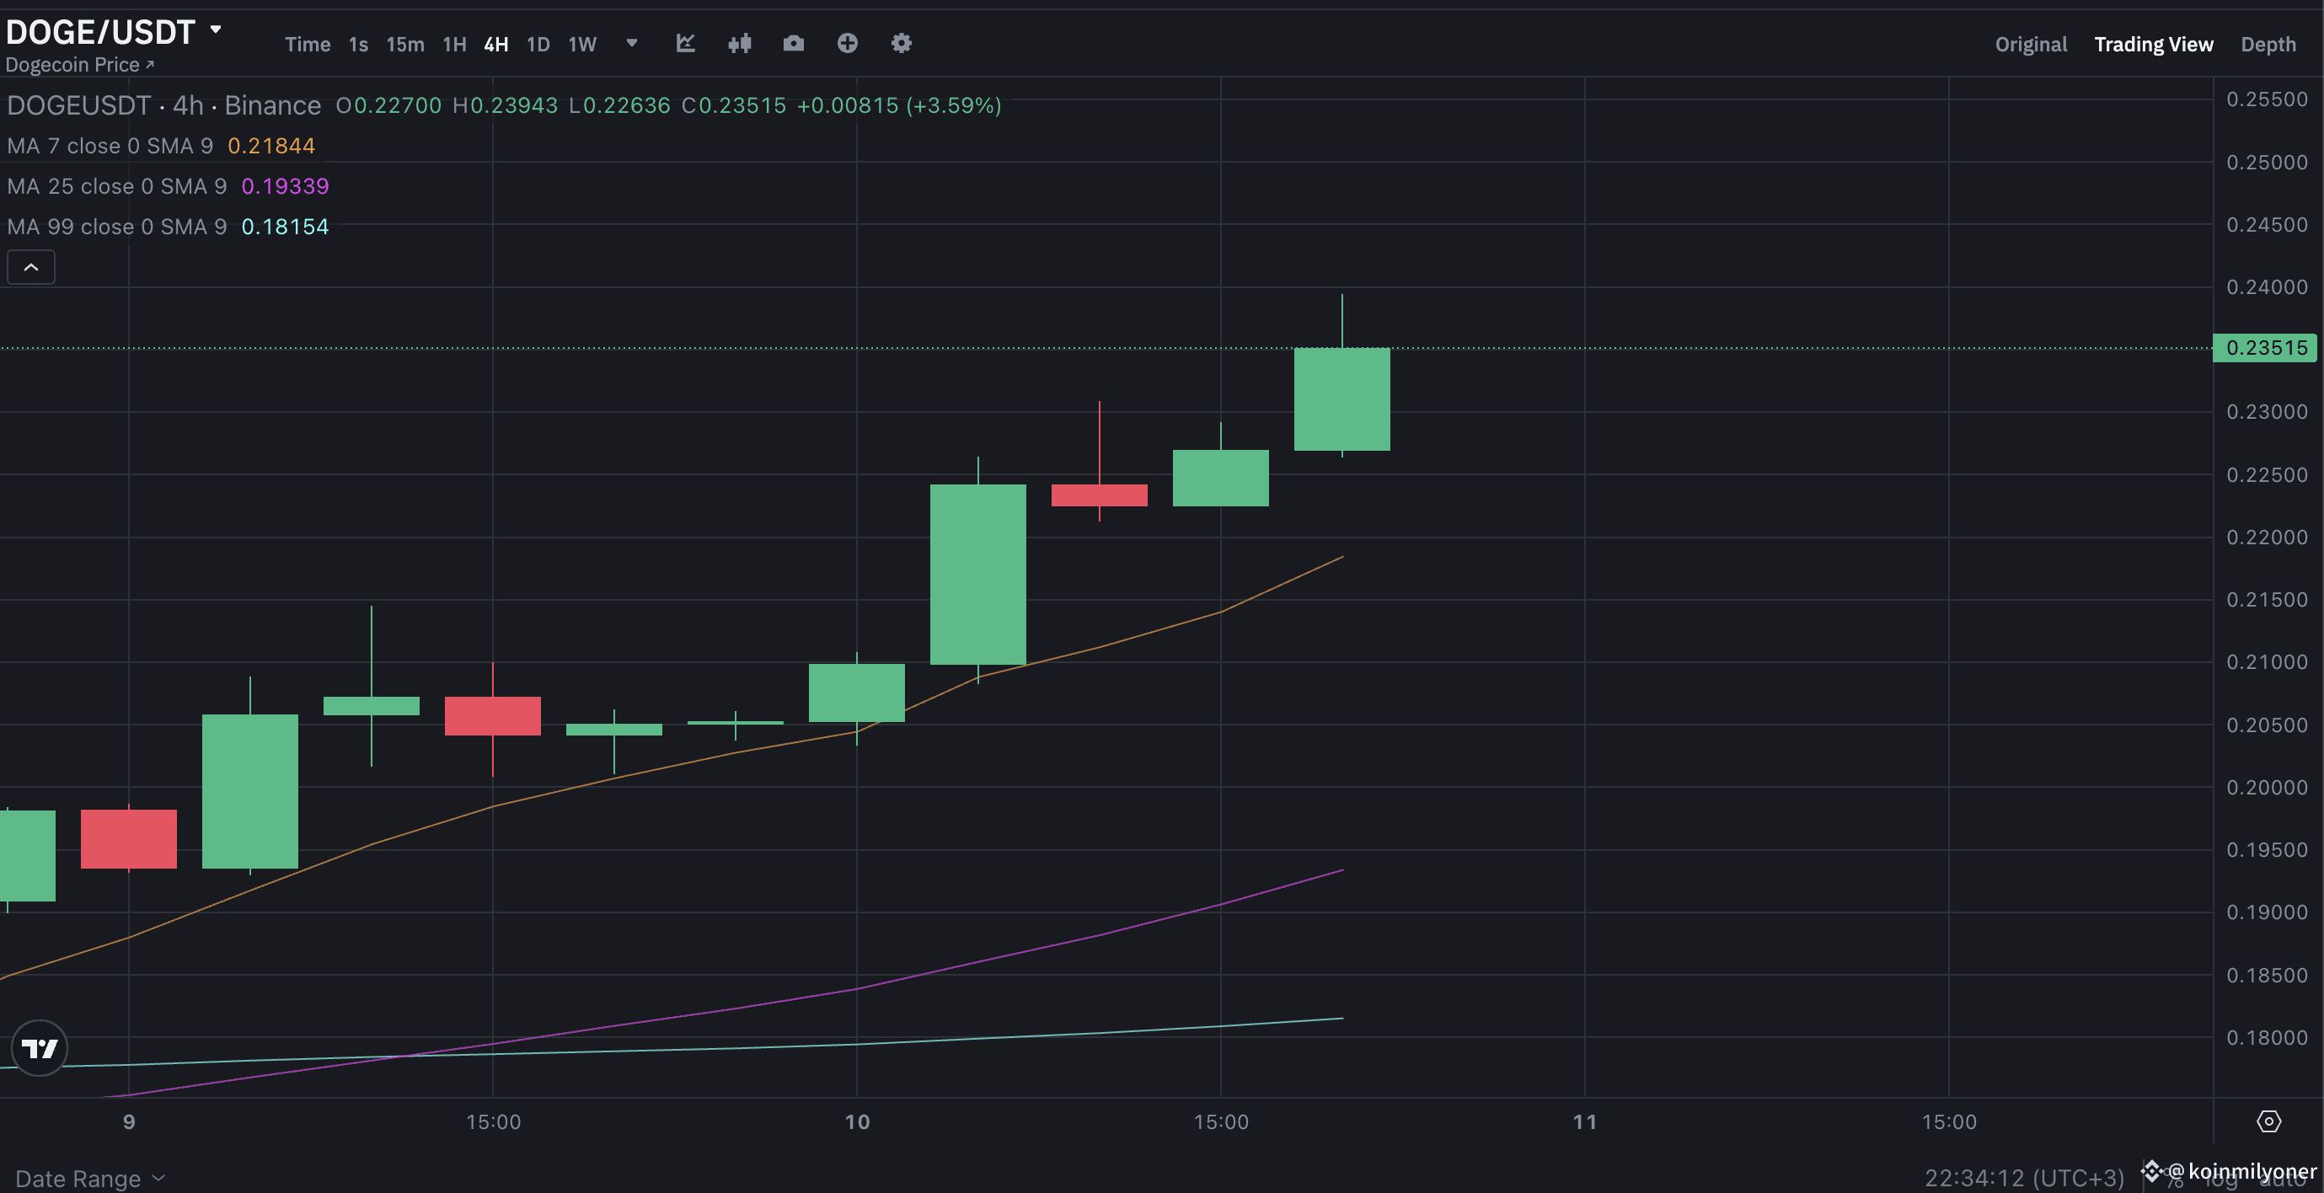Screen dimensions: 2324x1193
Task: Open price axis settings hexagon icon
Action: [x=2271, y=1121]
